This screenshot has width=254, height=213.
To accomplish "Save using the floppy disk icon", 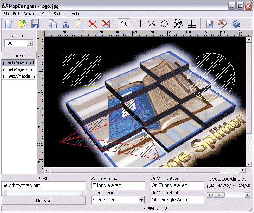I will (35, 24).
